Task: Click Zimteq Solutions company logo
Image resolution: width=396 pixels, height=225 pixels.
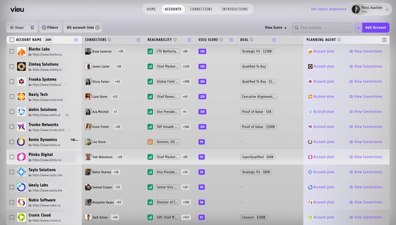Action: pos(21,66)
